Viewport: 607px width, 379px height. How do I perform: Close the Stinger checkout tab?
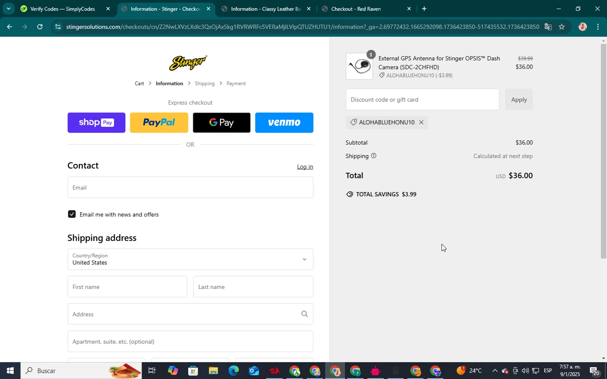point(208,9)
